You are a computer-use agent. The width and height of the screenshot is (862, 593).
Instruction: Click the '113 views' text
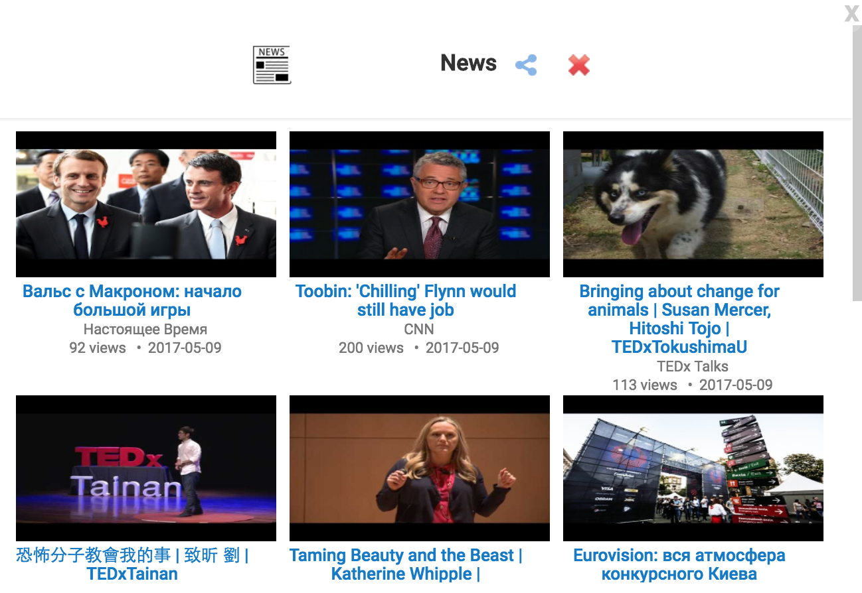pos(645,385)
